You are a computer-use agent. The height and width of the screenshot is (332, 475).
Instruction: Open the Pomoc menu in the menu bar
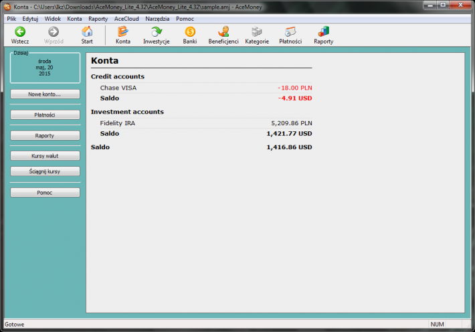click(185, 19)
